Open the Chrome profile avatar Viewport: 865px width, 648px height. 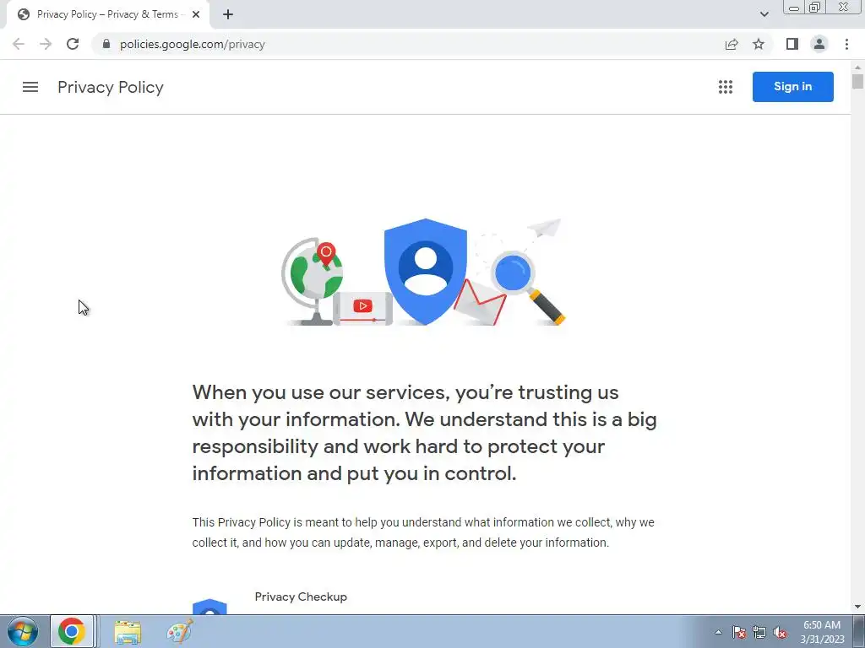click(819, 44)
